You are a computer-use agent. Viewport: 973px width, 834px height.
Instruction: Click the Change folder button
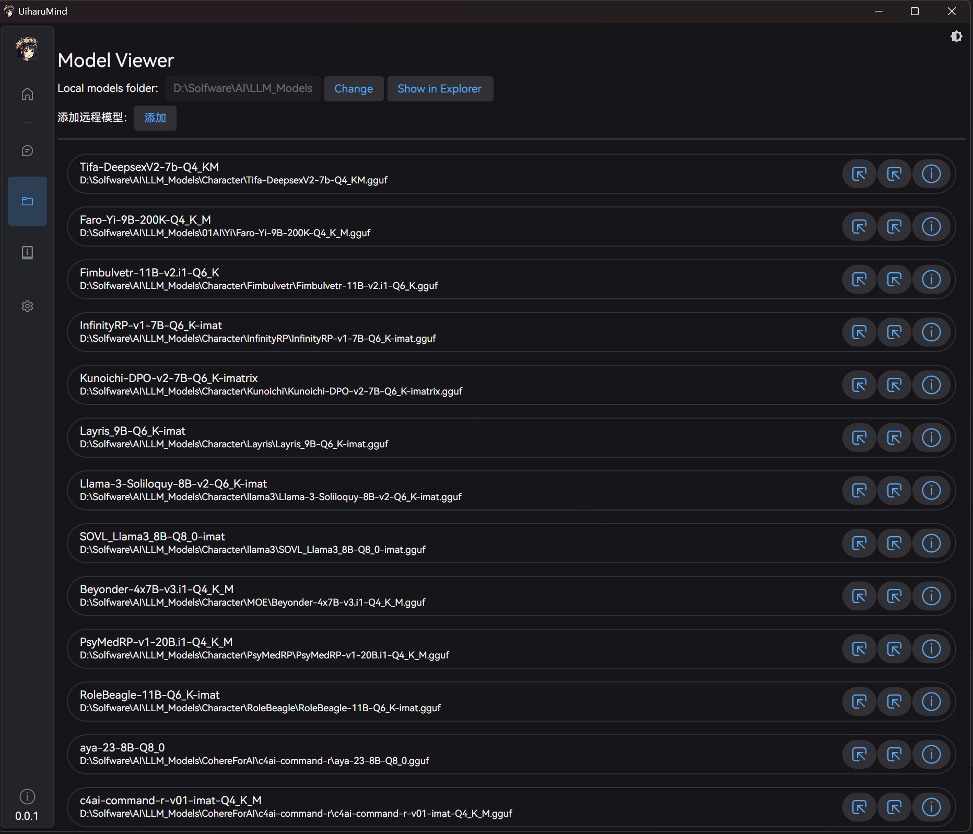(x=354, y=89)
